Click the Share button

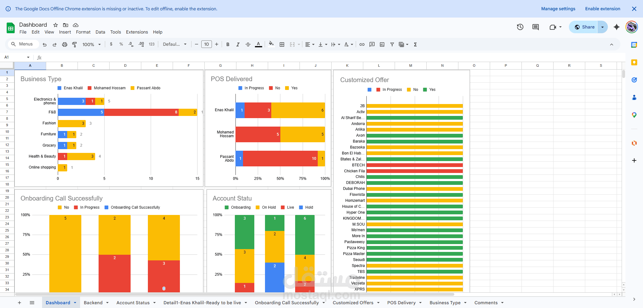coord(584,27)
